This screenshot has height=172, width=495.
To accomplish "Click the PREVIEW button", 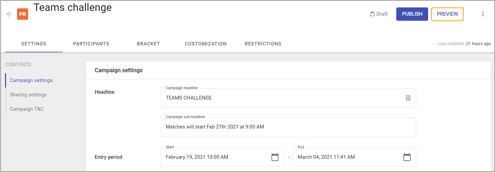I will click(447, 14).
